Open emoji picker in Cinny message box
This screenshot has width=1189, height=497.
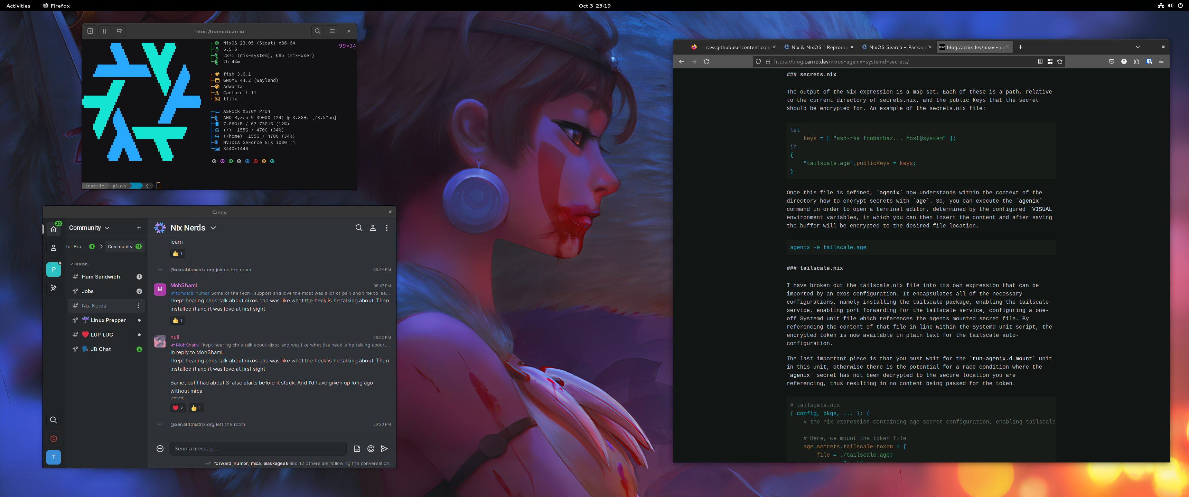[371, 449]
